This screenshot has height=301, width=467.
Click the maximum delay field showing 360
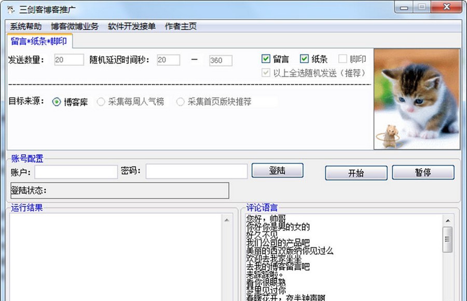click(221, 61)
